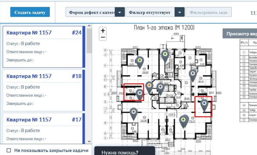This screenshot has width=257, height=155.
Task: Enable 'Не показывать закрытые задачи' checkbox
Action: (9, 150)
